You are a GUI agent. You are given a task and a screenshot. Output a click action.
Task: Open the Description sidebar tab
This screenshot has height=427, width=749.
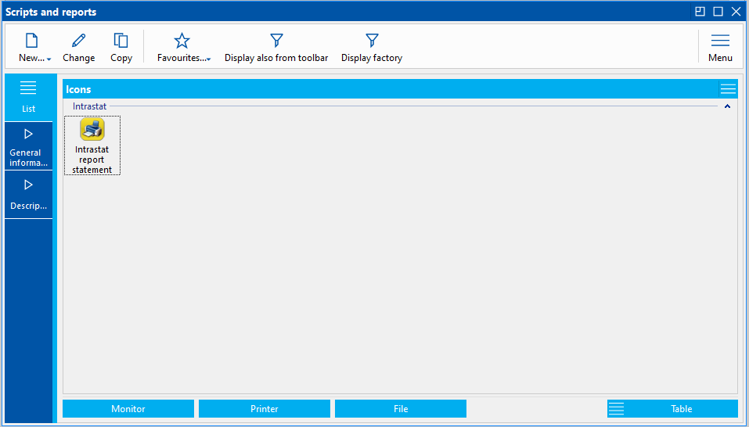29,196
